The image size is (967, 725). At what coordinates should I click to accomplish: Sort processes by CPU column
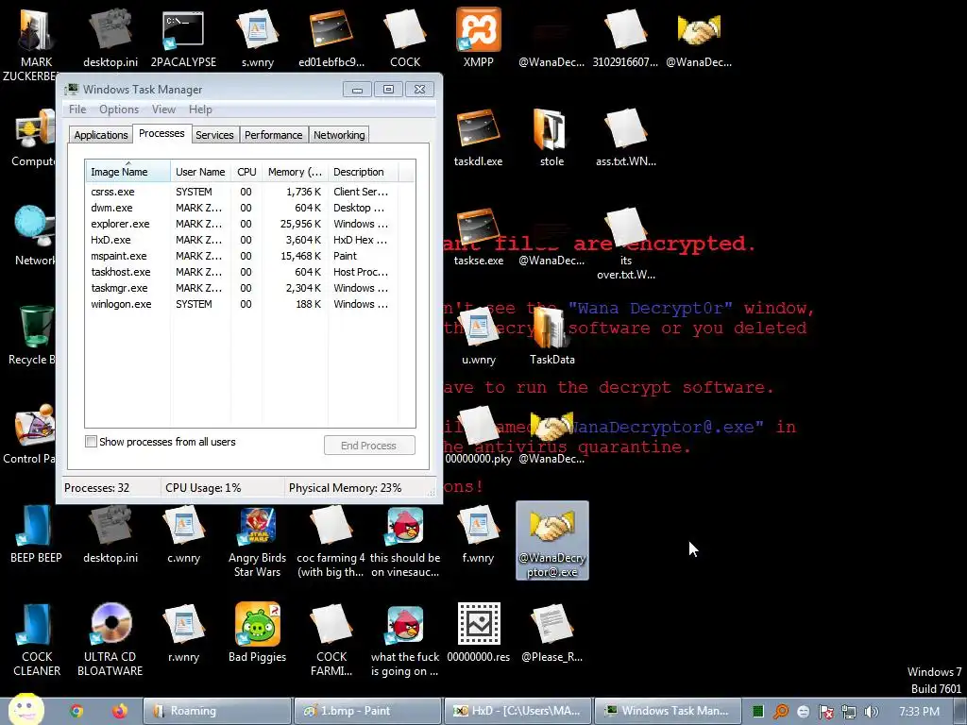tap(246, 172)
